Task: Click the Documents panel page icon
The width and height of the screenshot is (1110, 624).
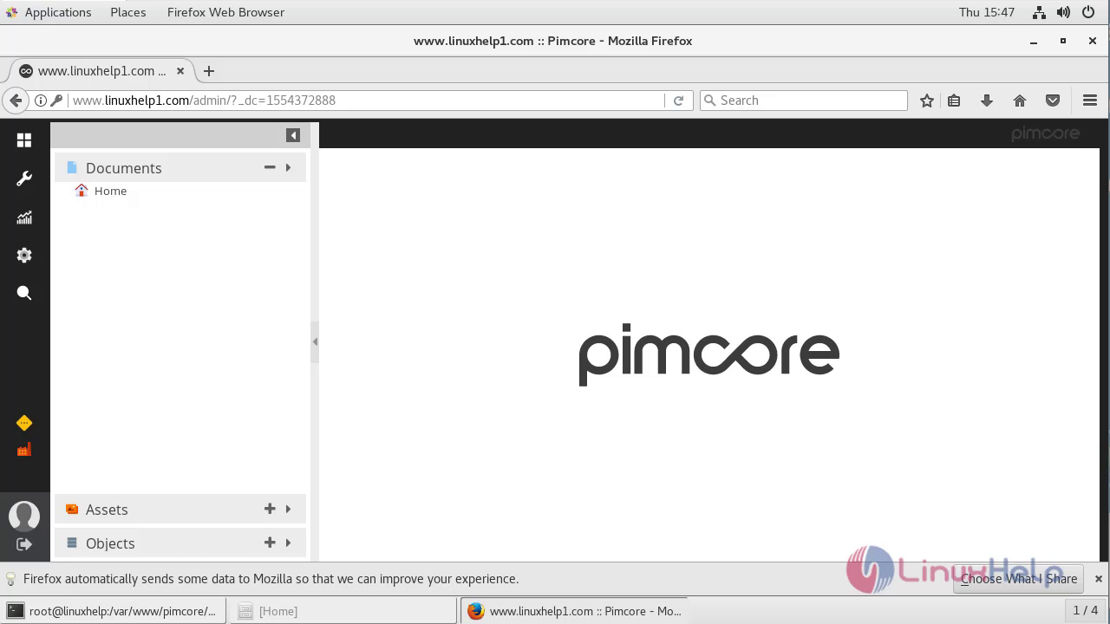Action: coord(72,167)
